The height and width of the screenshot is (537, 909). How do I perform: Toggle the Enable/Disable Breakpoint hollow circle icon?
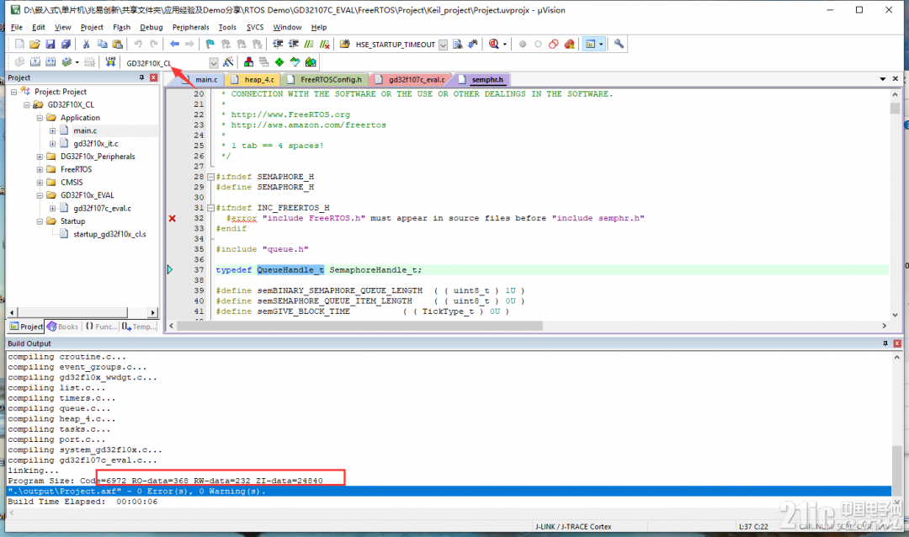538,44
